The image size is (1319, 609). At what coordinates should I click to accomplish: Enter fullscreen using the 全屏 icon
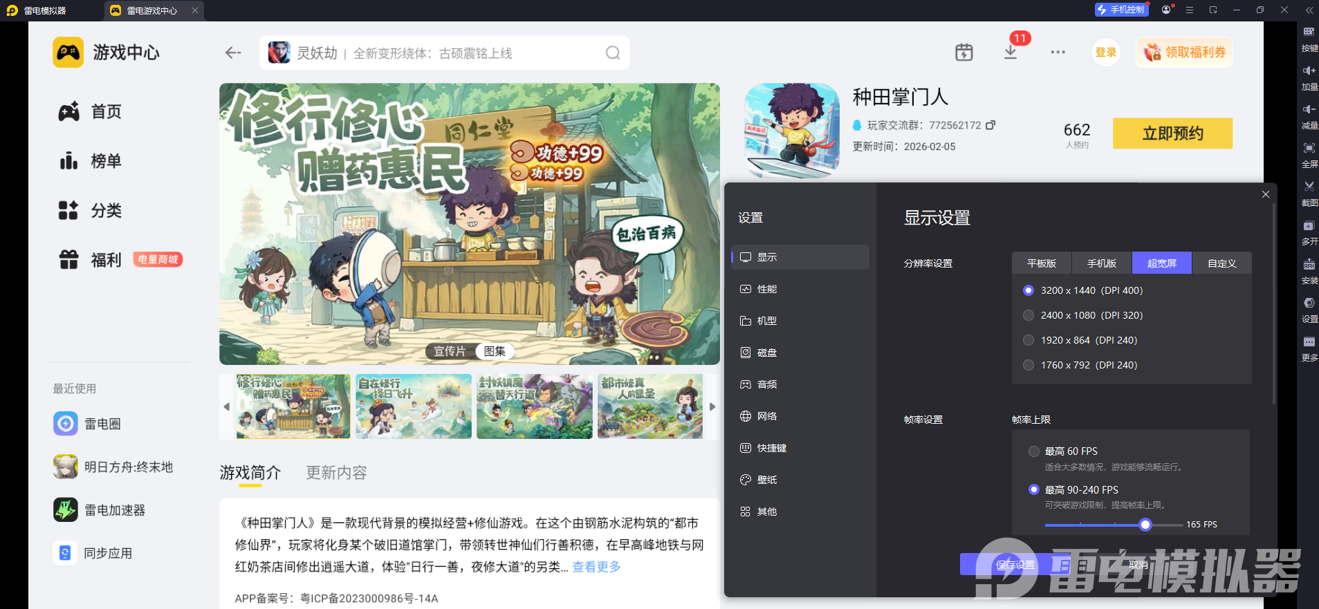tap(1309, 155)
